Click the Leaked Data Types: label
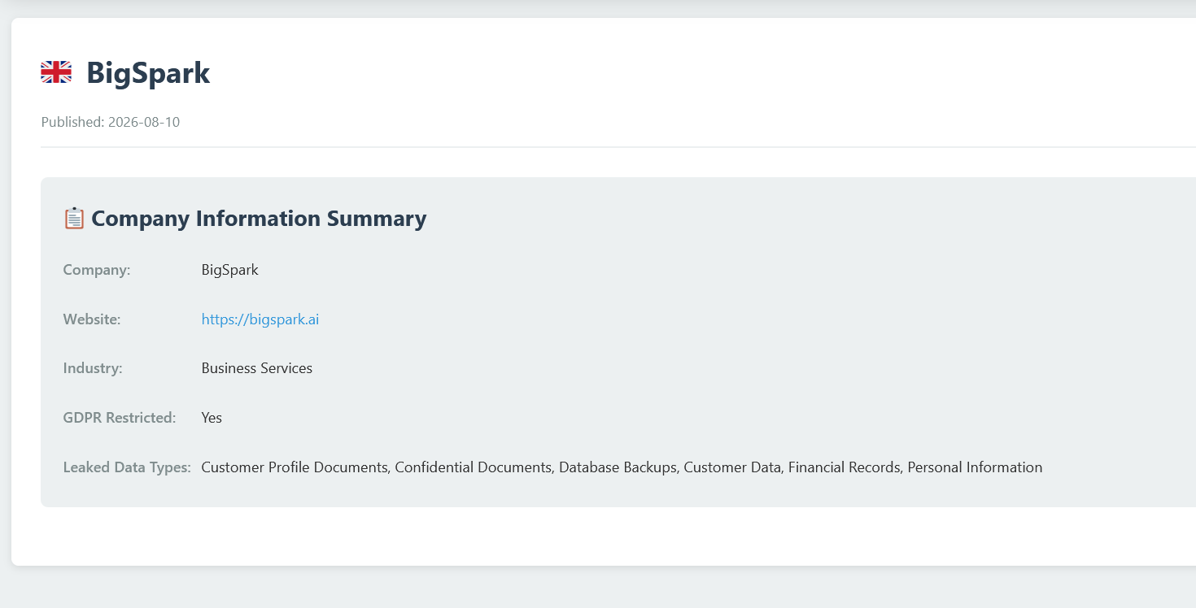Viewport: 1196px width, 608px height. tap(127, 467)
